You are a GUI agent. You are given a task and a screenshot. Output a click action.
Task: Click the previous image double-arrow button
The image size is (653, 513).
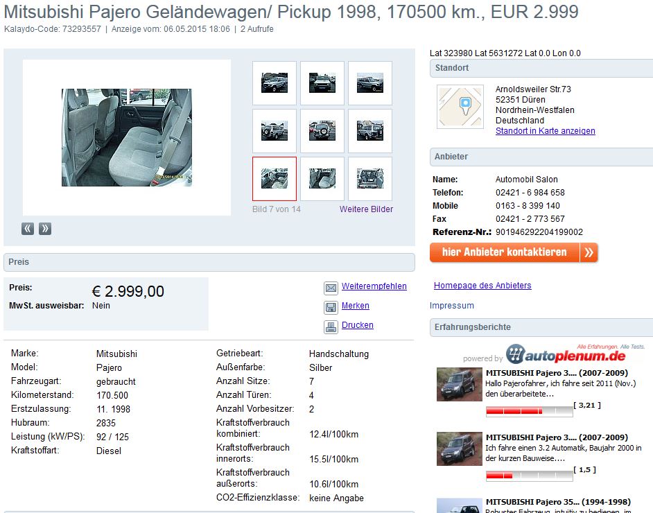tap(28, 229)
